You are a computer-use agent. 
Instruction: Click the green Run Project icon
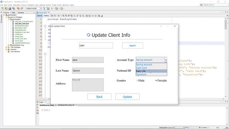click(52, 9)
